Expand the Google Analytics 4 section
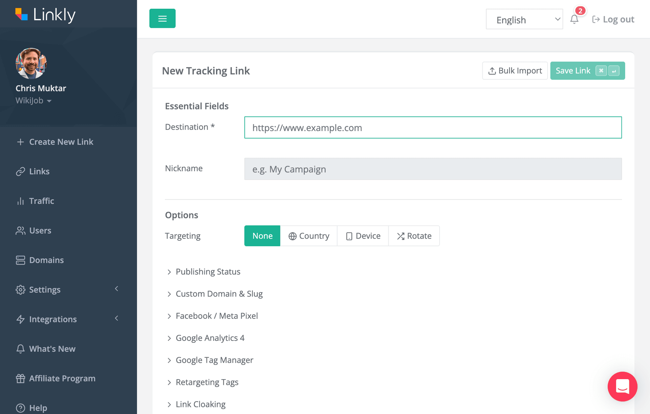 pos(210,338)
